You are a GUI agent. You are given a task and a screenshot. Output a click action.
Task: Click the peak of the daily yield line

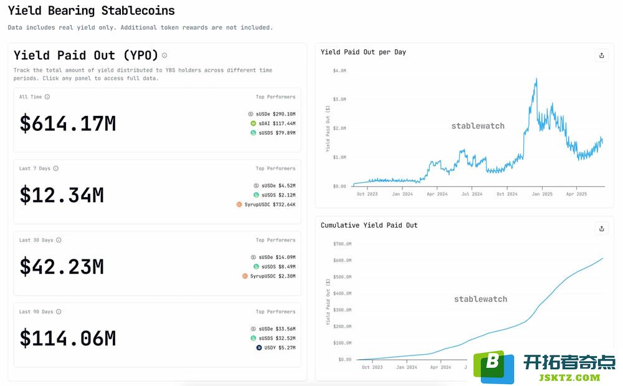point(536,79)
